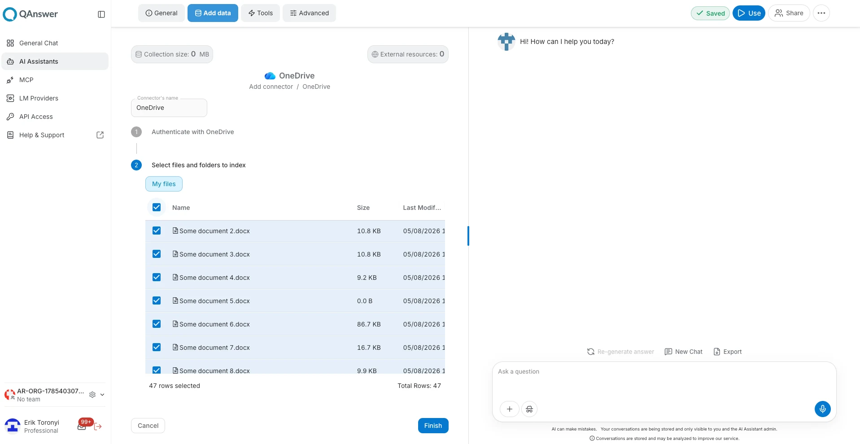Uncheck Some document 4.docx

click(x=157, y=277)
